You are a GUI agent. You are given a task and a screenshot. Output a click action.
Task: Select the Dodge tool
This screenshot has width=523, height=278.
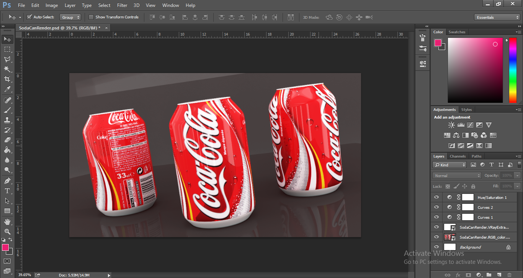coord(7,170)
